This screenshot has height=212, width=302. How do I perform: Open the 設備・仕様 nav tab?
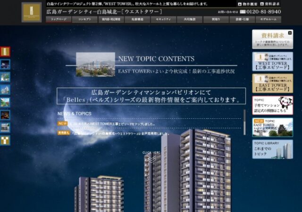pos(242,19)
